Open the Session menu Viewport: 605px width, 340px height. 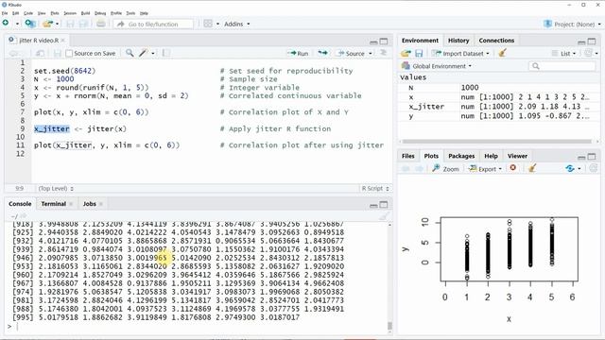pyautogui.click(x=70, y=13)
